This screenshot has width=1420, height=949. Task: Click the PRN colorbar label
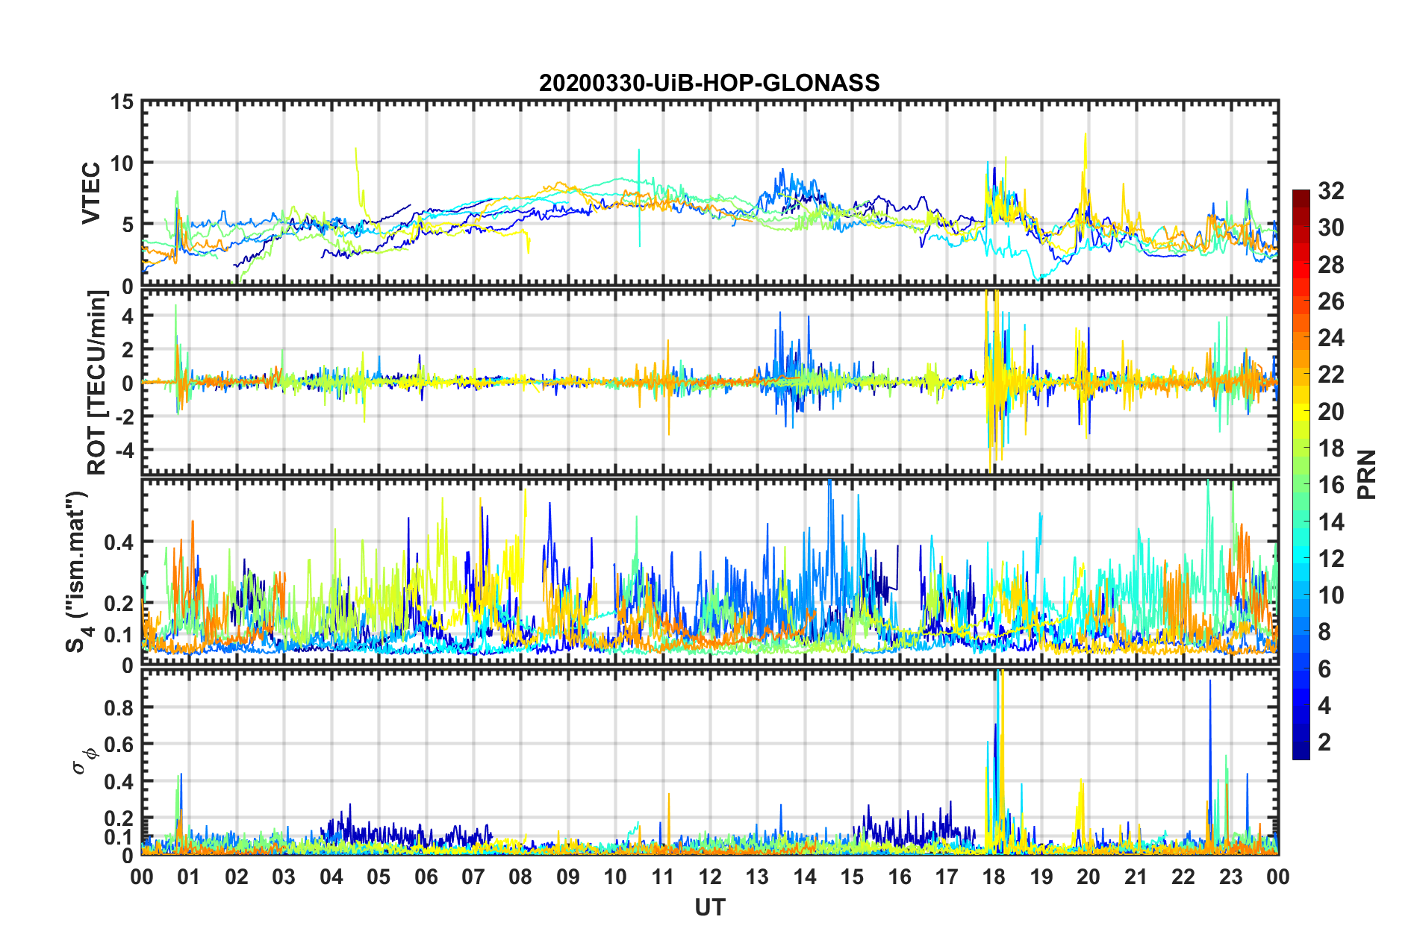(x=1367, y=474)
